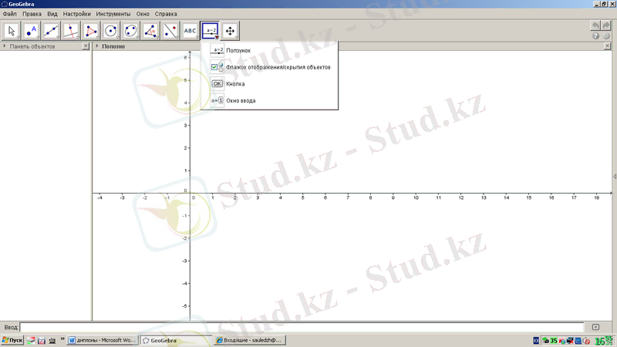Open the Справка menu

click(166, 14)
